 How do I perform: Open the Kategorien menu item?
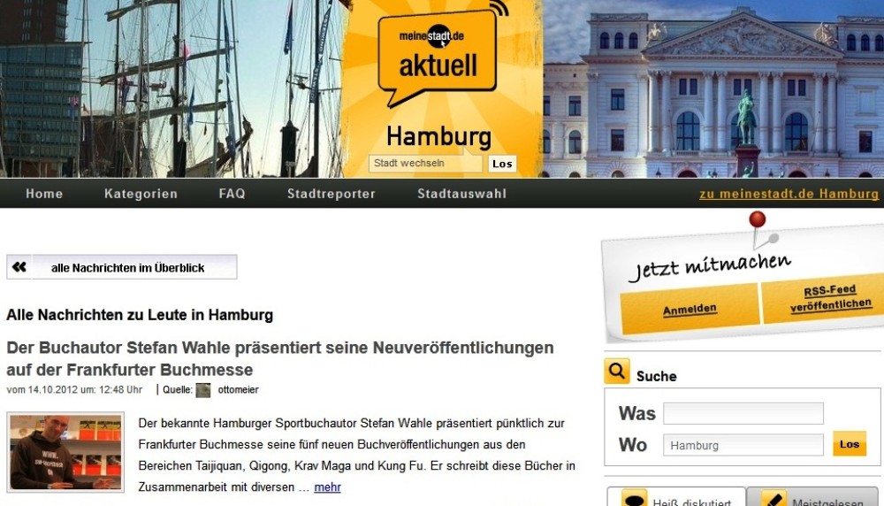click(141, 194)
